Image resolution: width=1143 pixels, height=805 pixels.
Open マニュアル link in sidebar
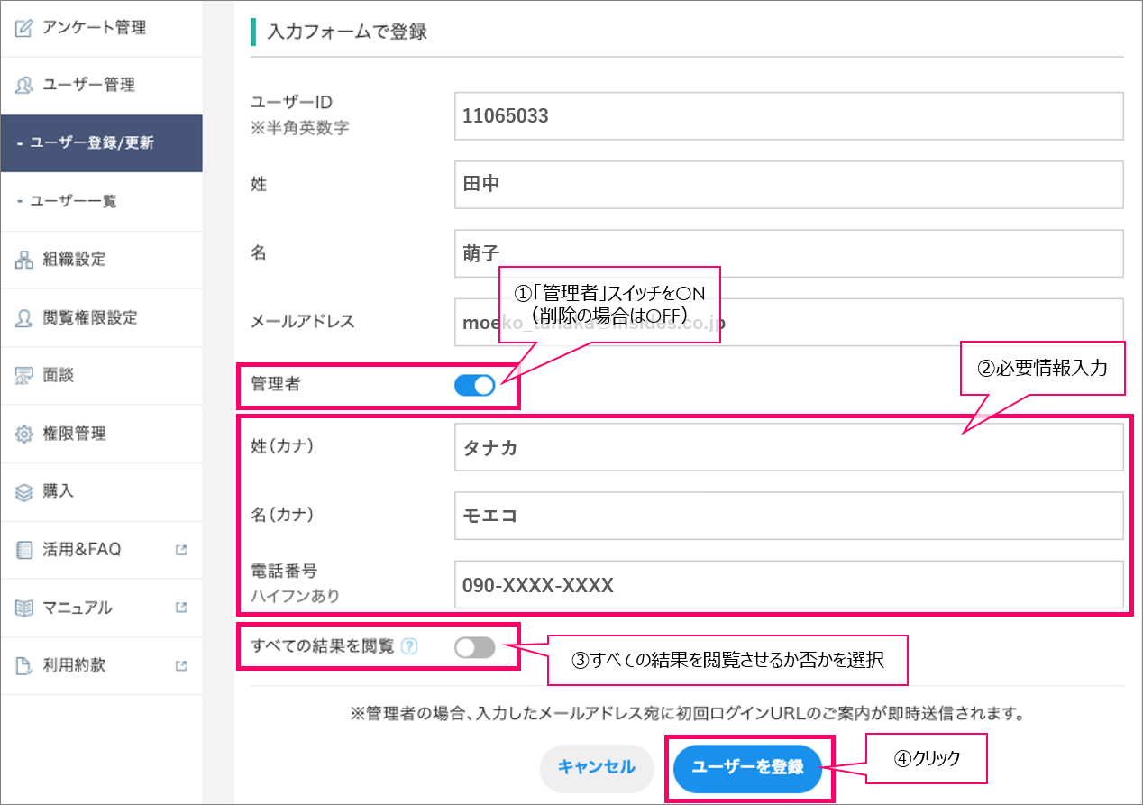click(101, 608)
